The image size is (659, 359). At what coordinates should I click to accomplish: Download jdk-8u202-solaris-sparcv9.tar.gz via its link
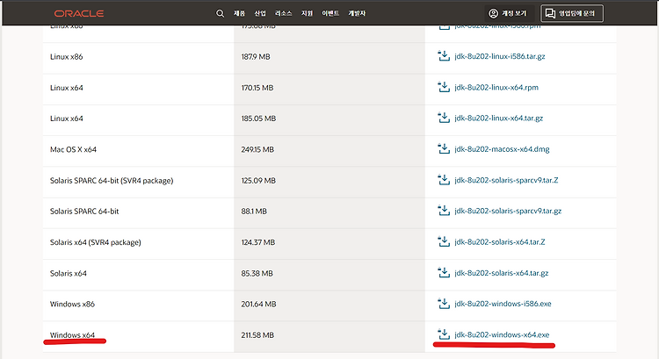click(508, 211)
